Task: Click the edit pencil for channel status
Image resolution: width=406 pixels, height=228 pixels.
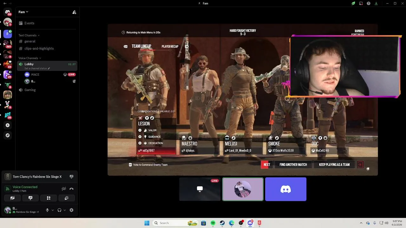Action: point(49,68)
